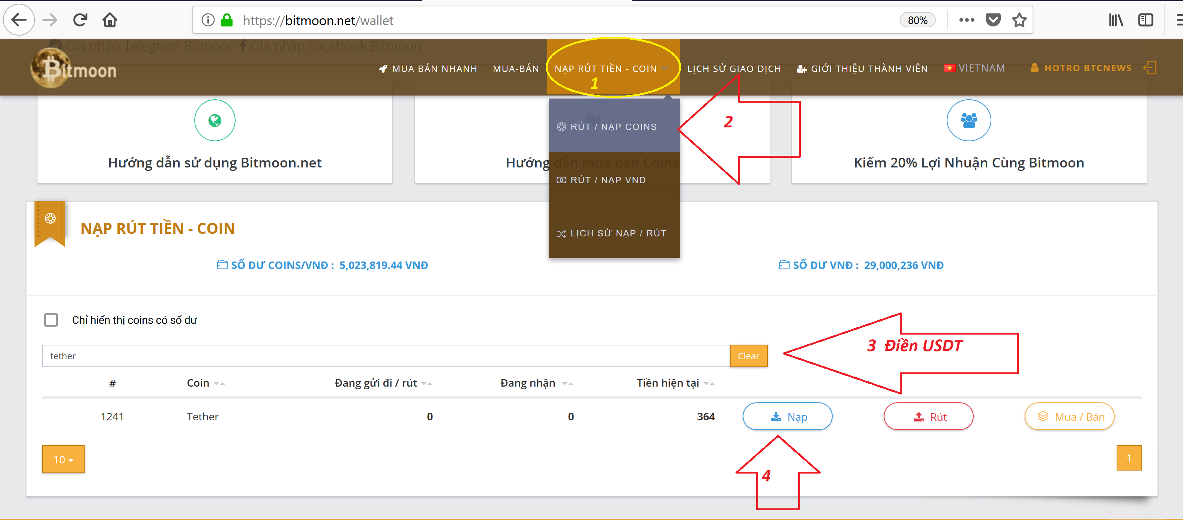Image resolution: width=1183 pixels, height=520 pixels.
Task: Enable Chỉ hiển thị coins có số dư
Action: click(x=51, y=320)
